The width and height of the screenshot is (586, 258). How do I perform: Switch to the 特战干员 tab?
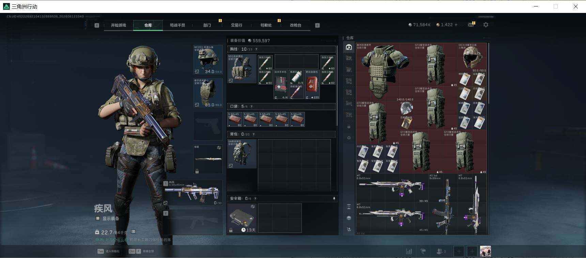[x=178, y=25]
